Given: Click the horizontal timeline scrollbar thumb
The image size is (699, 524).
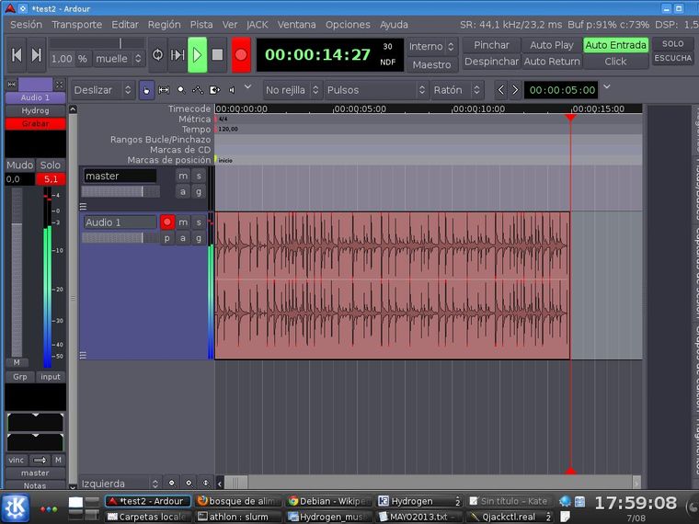Looking at the screenshot, I should pos(236,483).
